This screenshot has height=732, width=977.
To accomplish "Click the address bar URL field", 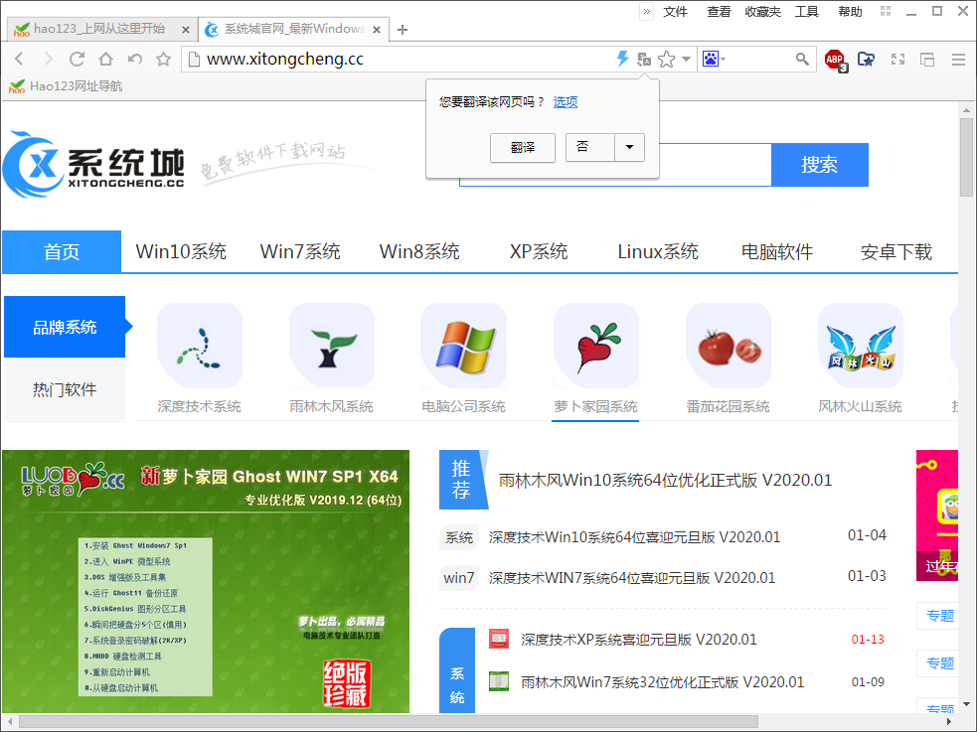I will coord(399,60).
